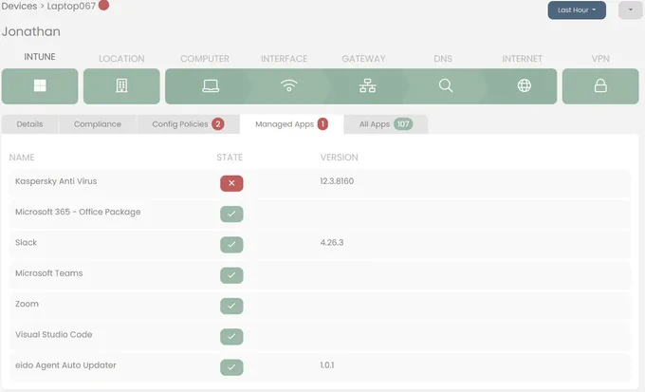Click the COMPUTER section label
This screenshot has height=392, width=645.
[205, 59]
